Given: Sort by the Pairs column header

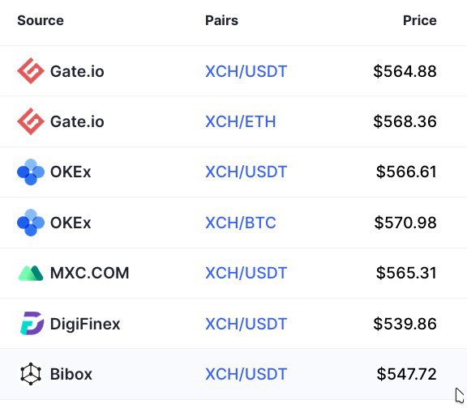Looking at the screenshot, I should tap(221, 20).
